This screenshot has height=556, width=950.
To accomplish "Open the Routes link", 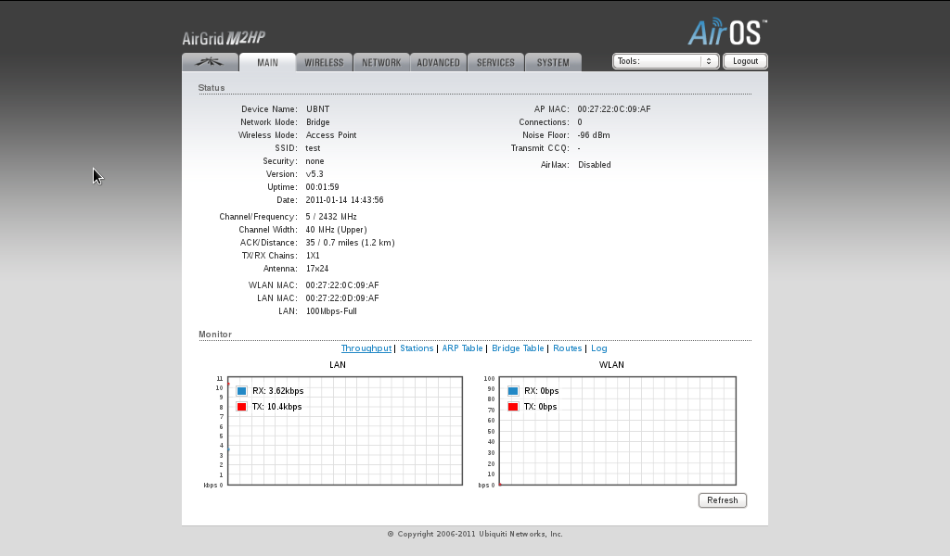I will tap(567, 347).
